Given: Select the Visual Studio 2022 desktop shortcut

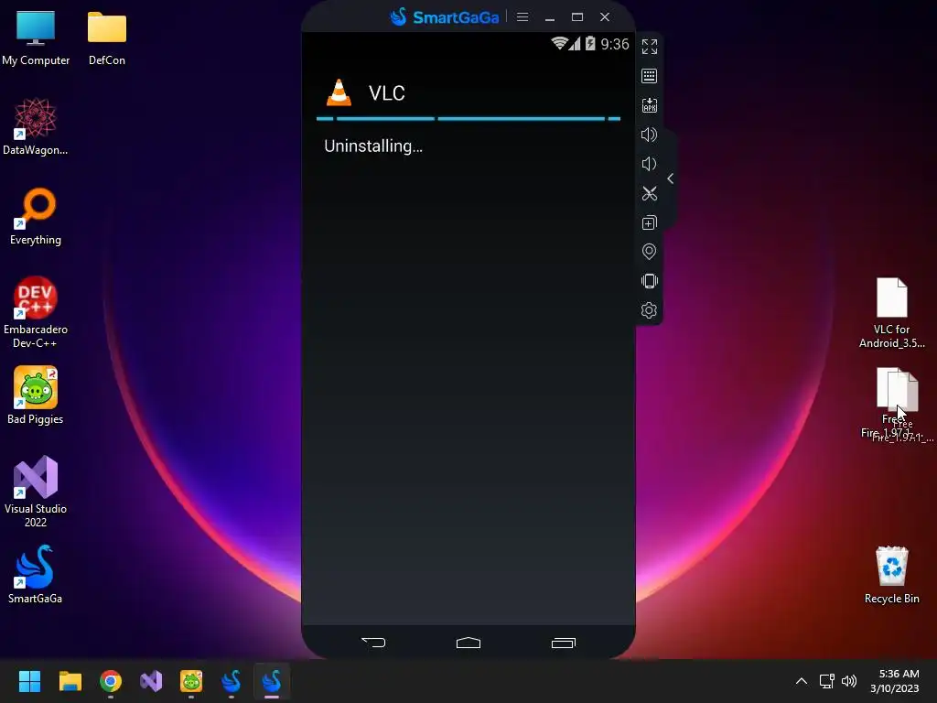Looking at the screenshot, I should (36, 492).
